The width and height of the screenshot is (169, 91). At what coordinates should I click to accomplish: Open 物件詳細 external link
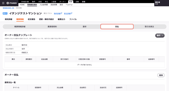pos(58,14)
